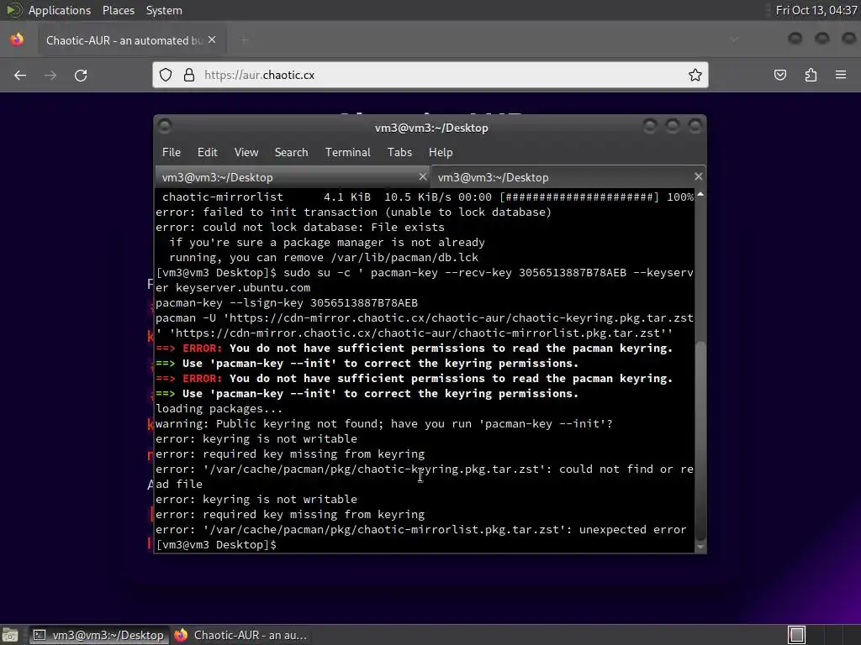Open the Places menu in top panel

(118, 10)
